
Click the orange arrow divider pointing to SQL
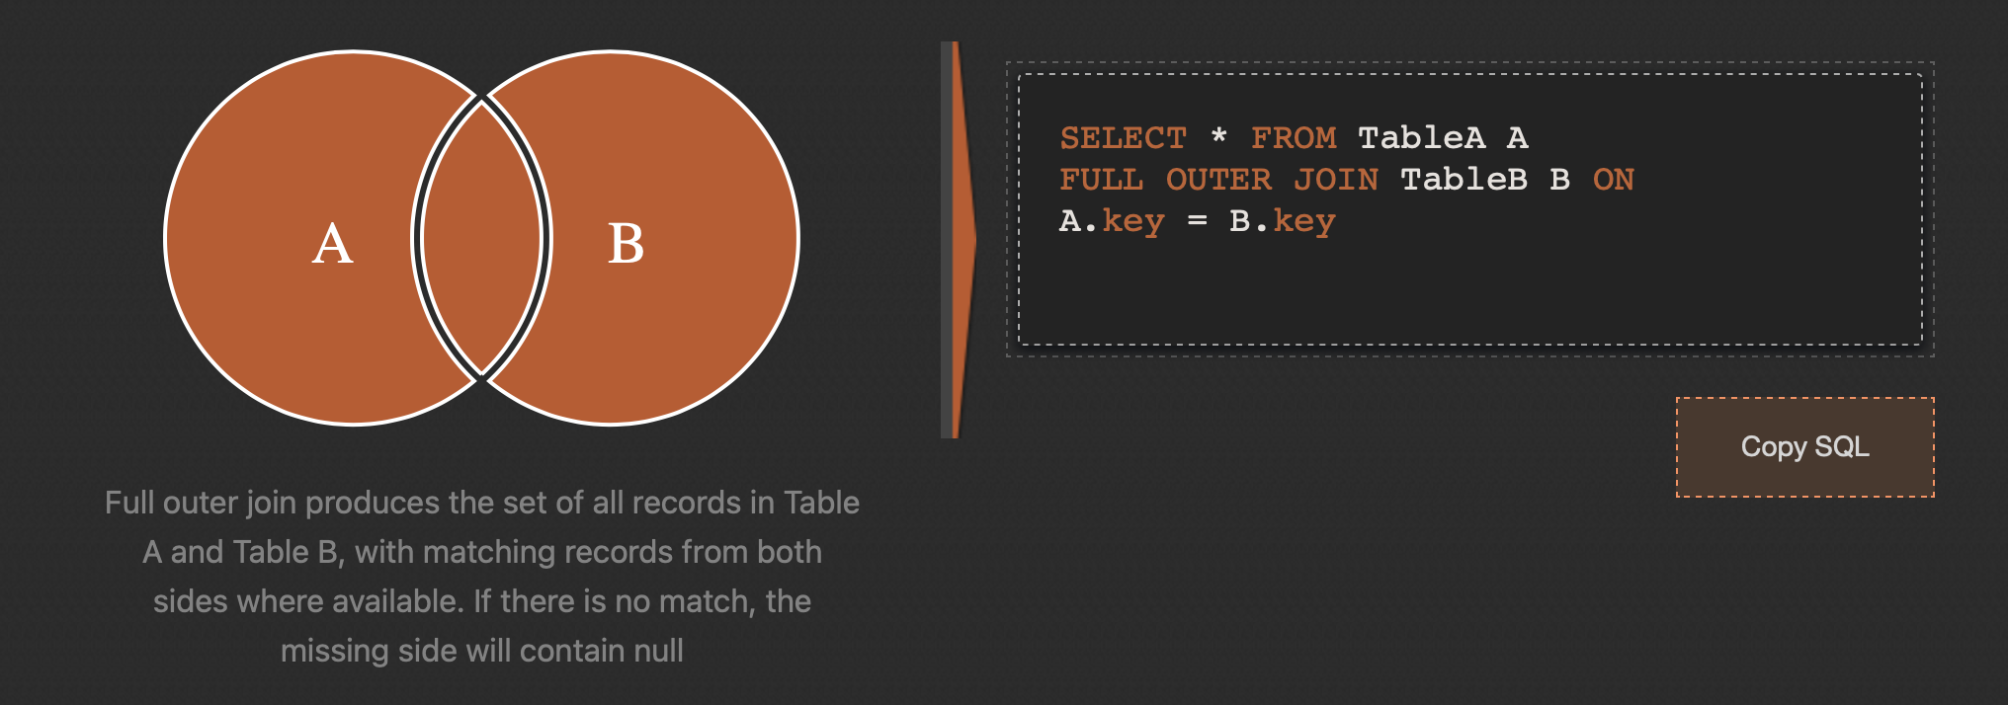[x=959, y=239]
